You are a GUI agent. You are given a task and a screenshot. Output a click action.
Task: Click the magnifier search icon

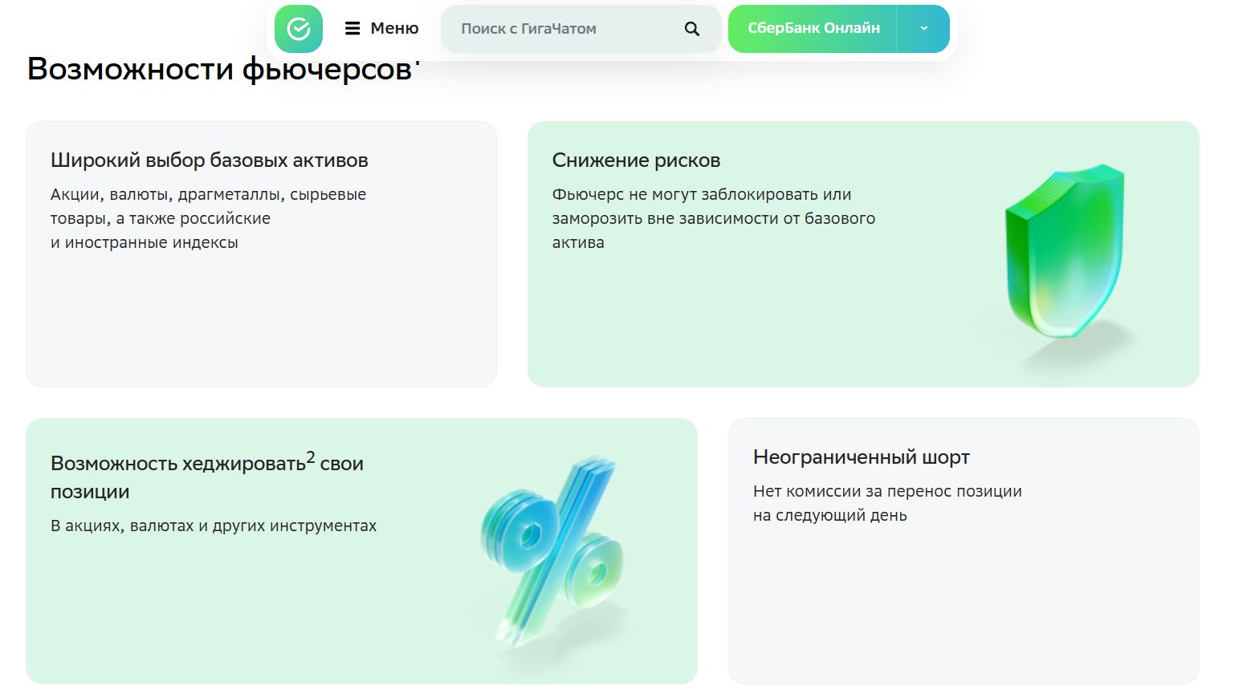(691, 28)
